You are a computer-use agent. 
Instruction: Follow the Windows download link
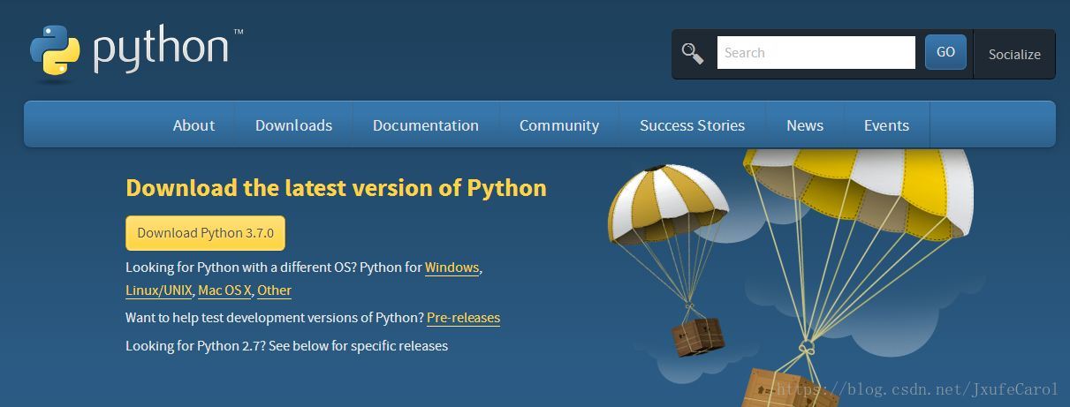(x=452, y=268)
